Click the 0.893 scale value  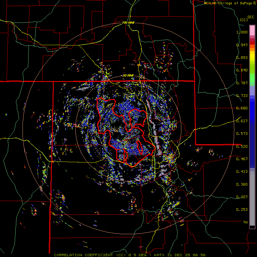(242, 57)
